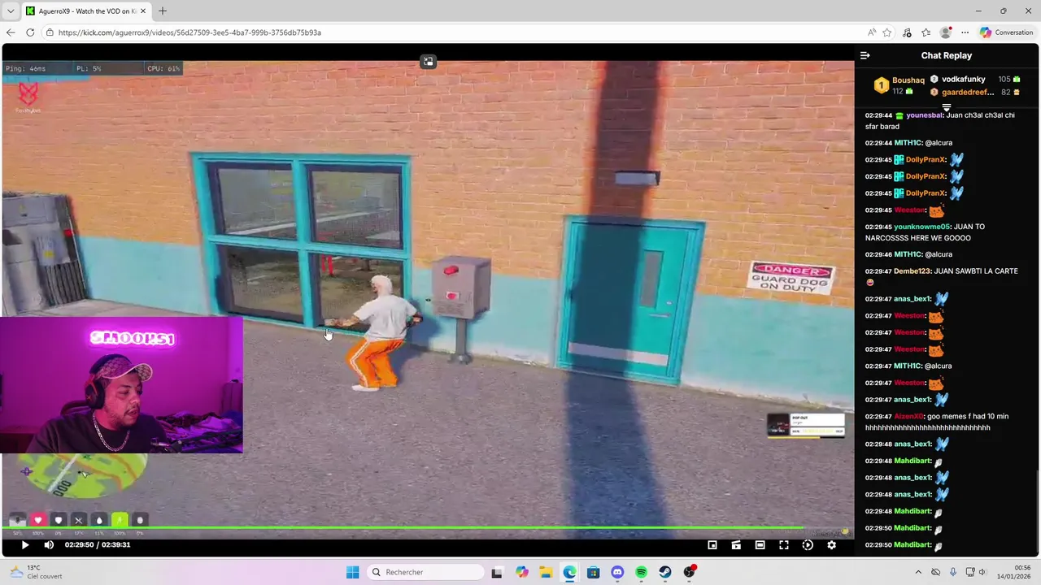Open OBS-style recorder taskbar icon
1041x585 pixels.
[x=690, y=572]
